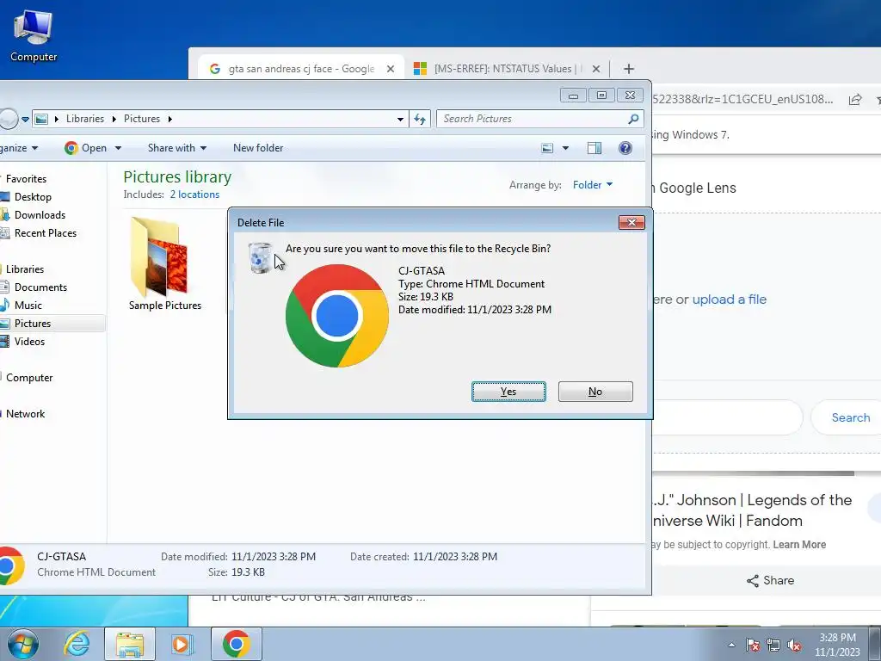Click the upload a file link
The image size is (881, 661).
729,299
